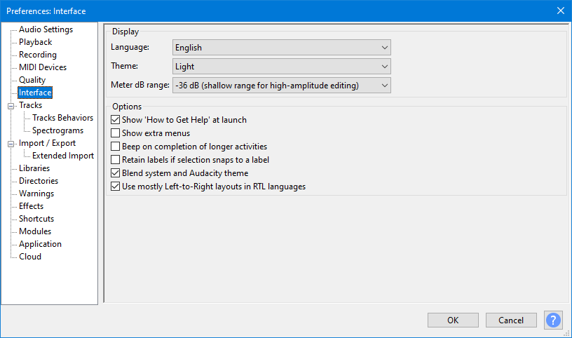The height and width of the screenshot is (338, 572).
Task: Collapse the Import / Export tree node
Action: [x=11, y=144]
